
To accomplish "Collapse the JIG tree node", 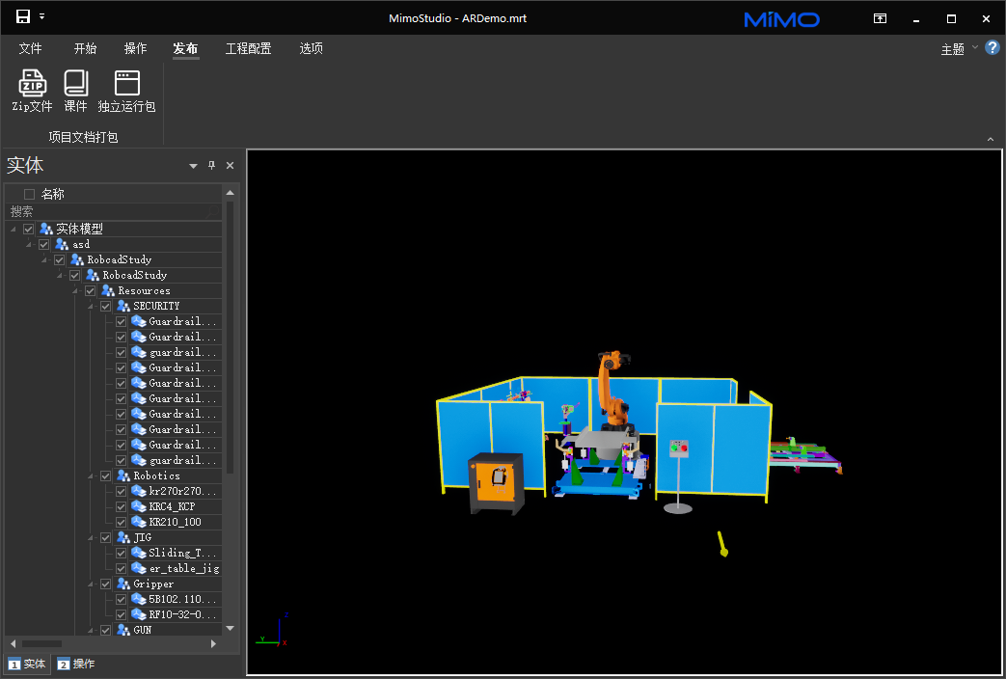I will (x=91, y=537).
